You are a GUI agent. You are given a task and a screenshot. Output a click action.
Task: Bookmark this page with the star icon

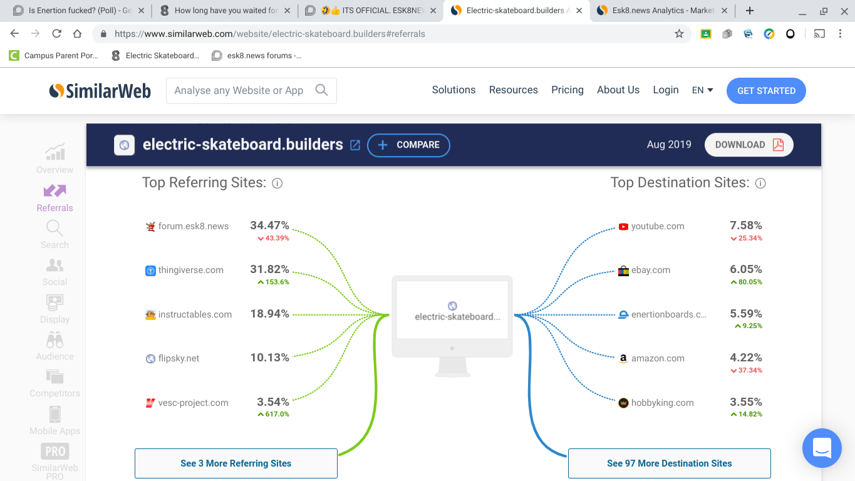point(679,34)
